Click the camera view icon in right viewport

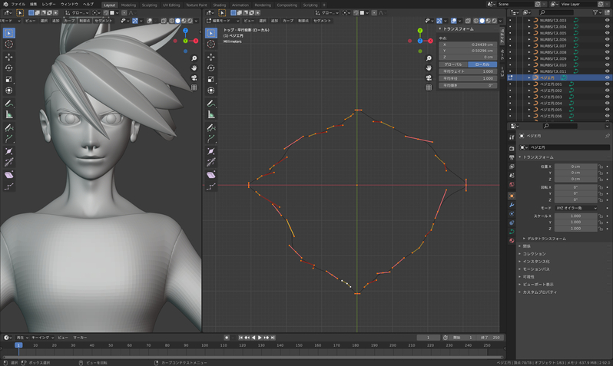(429, 77)
